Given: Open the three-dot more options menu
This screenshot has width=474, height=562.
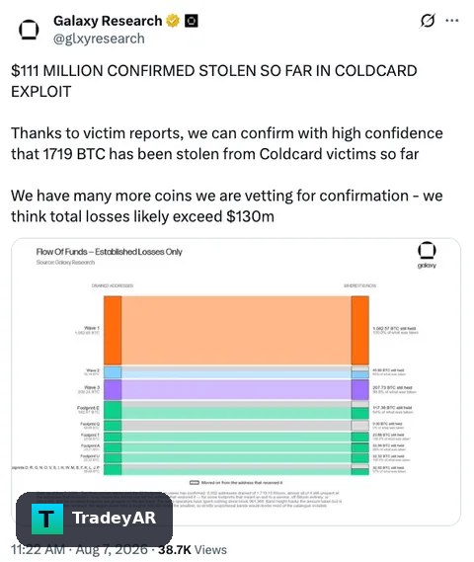Looking at the screenshot, I should 452,21.
